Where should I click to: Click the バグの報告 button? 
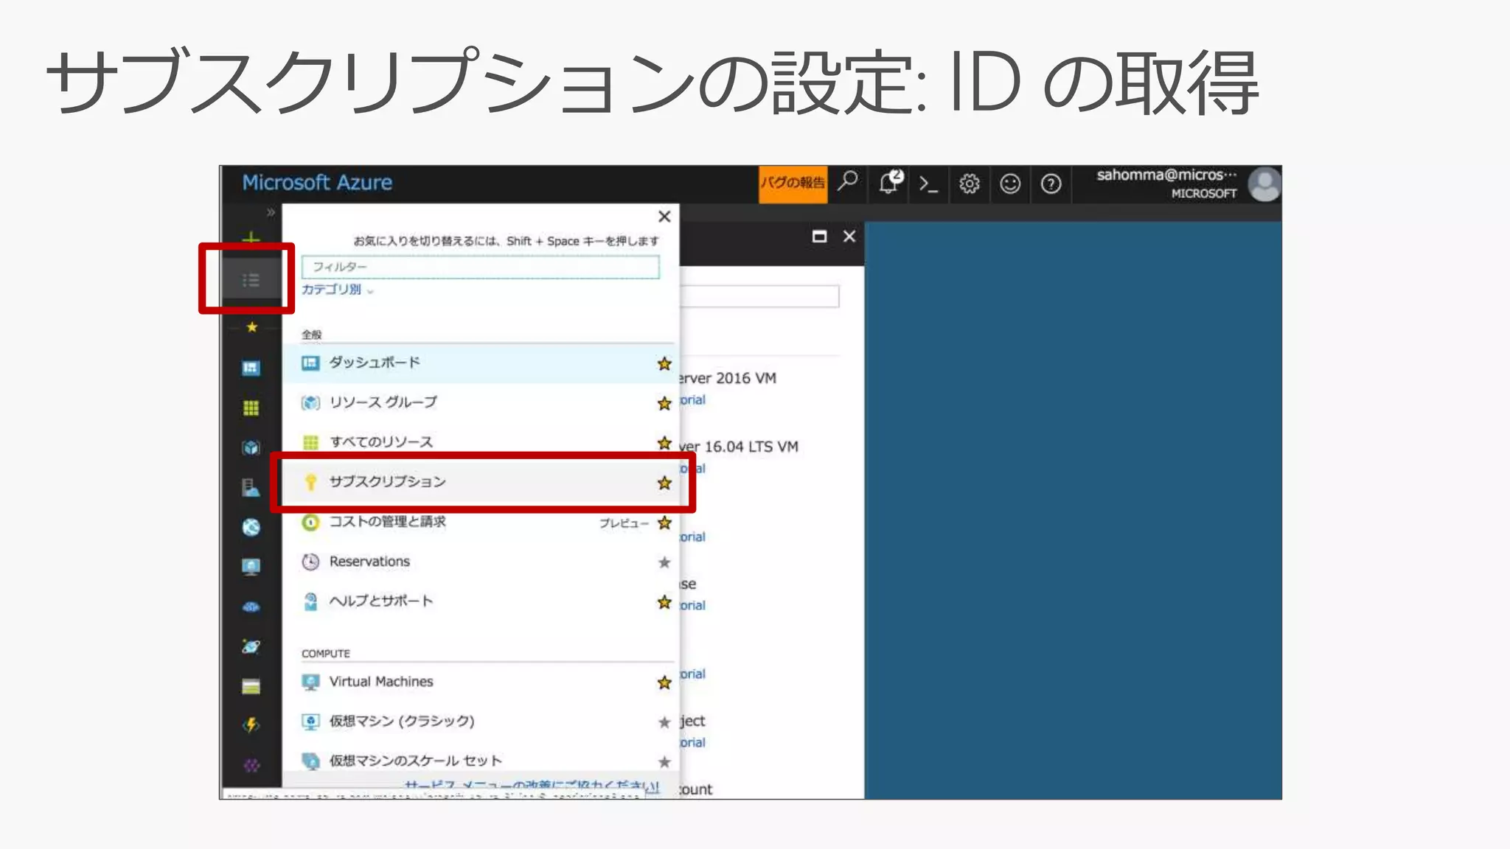793,184
